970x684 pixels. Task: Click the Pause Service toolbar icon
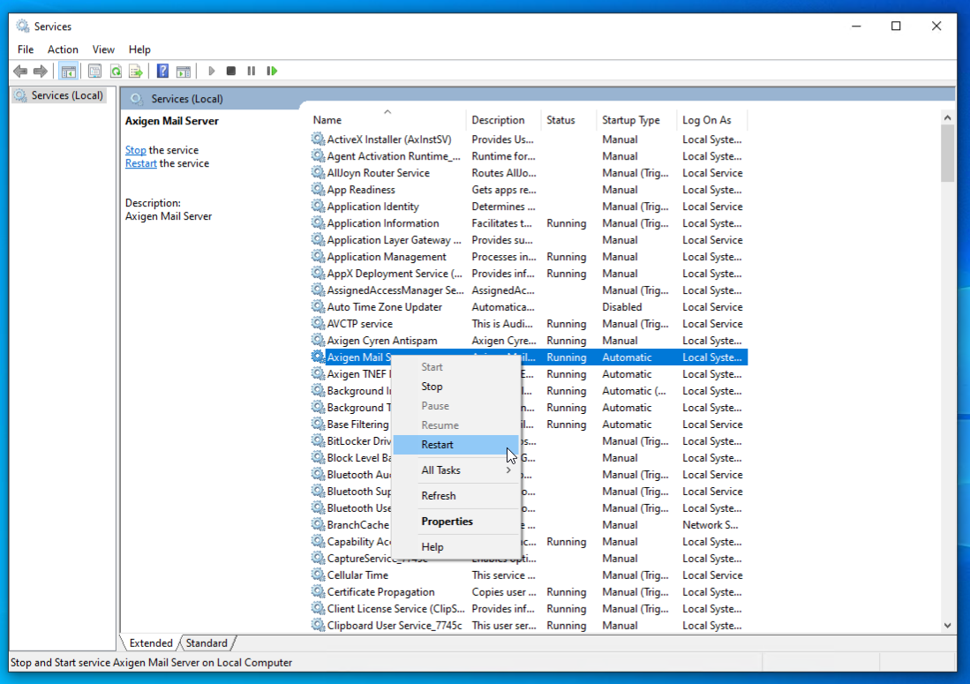tap(252, 71)
